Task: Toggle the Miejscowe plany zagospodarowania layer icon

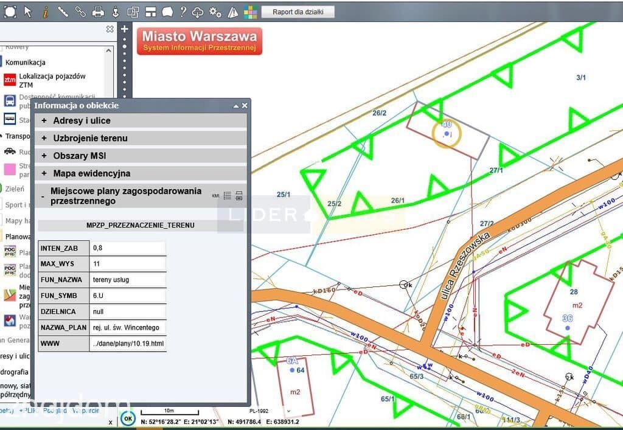Action: tap(10, 294)
